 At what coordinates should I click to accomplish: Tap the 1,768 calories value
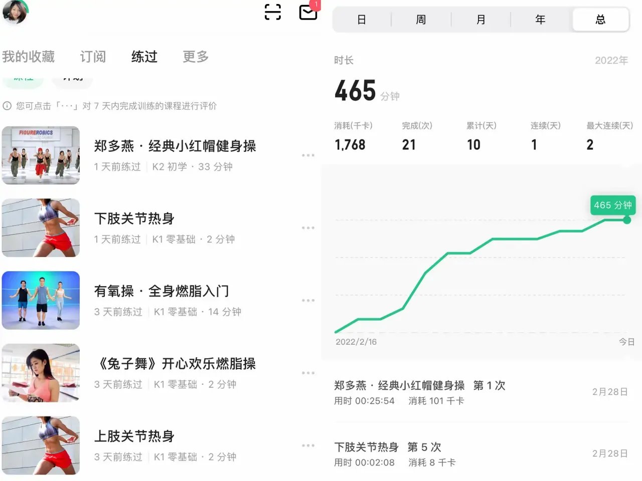pos(350,145)
